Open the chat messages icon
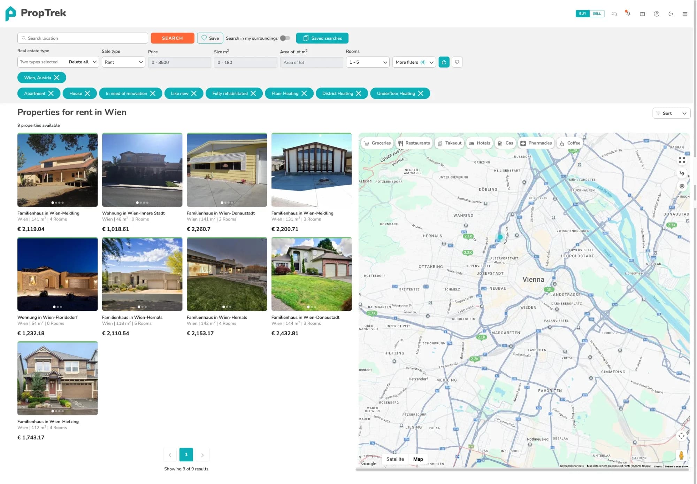 [x=614, y=14]
